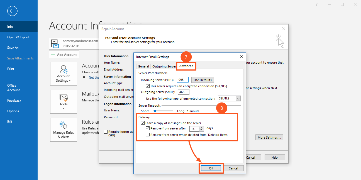The height and width of the screenshot is (180, 361).
Task: Click the Incoming server (POP3) port field
Action: click(182, 80)
